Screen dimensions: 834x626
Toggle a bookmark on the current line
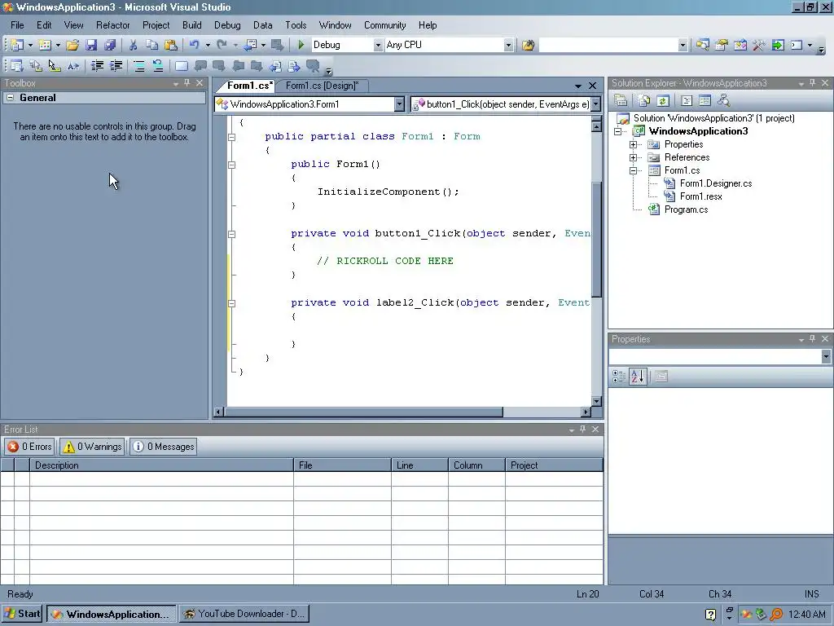point(182,66)
